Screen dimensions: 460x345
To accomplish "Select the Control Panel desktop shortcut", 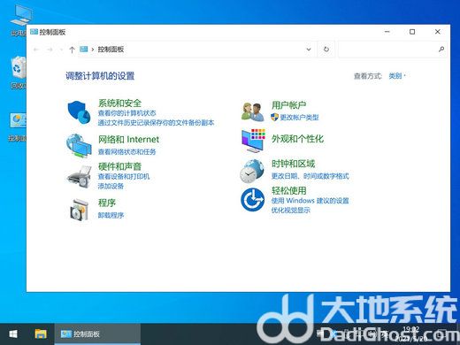I will coord(18,126).
